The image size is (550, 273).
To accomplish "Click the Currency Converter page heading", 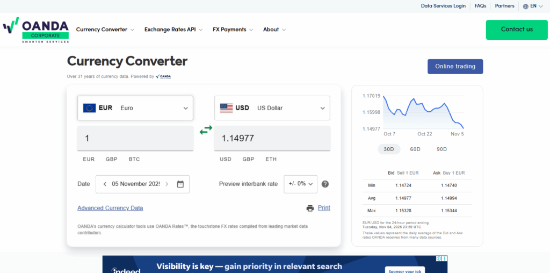I will point(127,61).
